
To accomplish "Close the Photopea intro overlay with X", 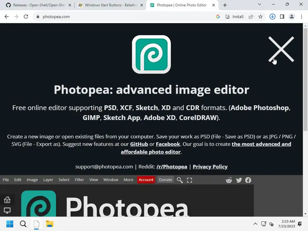I will (x=281, y=49).
